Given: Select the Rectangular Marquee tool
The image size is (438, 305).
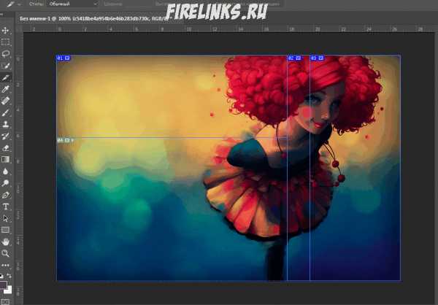Looking at the screenshot, I should coord(5,42).
